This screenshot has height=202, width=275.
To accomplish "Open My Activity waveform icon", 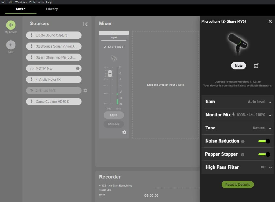I will (11, 25).
